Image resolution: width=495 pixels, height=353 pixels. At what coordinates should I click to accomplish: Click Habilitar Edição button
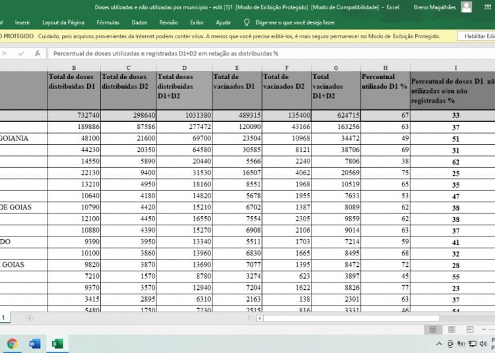(x=477, y=36)
